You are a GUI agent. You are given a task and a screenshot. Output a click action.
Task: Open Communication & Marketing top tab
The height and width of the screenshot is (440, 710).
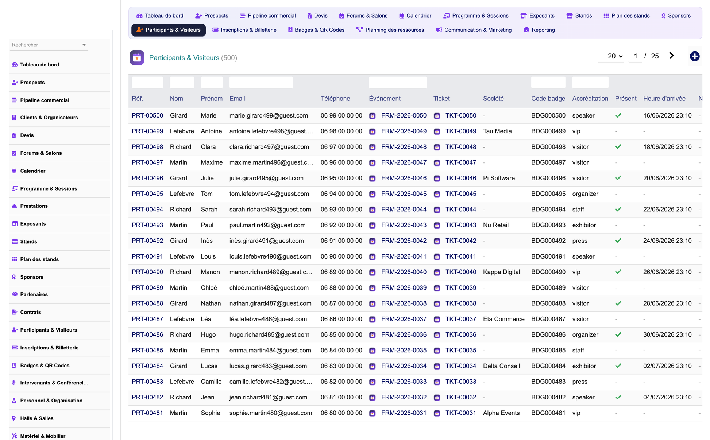[x=474, y=30]
